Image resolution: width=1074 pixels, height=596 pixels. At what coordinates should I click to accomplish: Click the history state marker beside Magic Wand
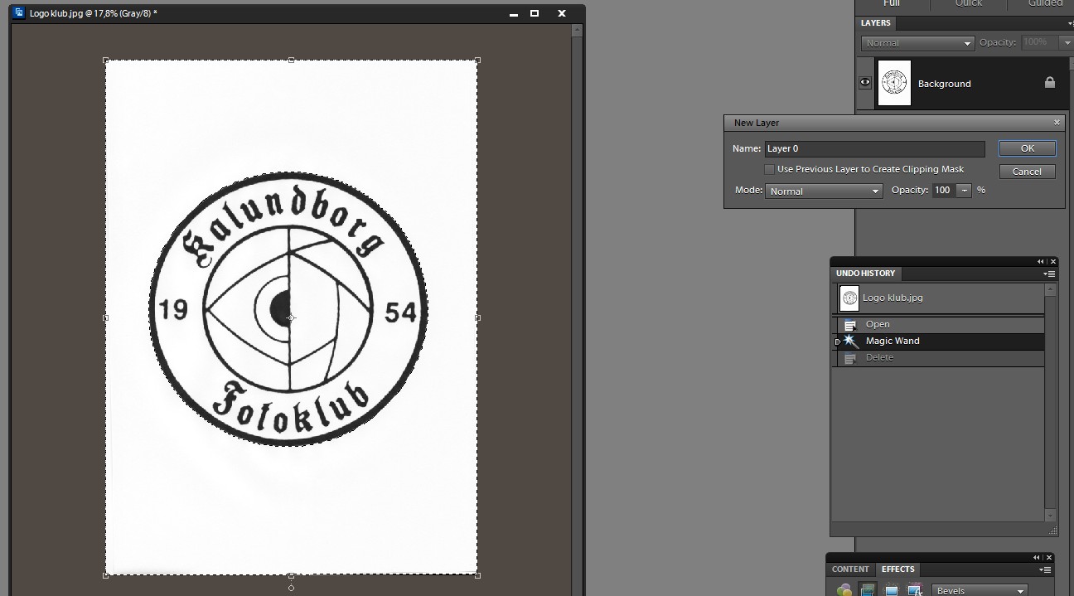(838, 341)
